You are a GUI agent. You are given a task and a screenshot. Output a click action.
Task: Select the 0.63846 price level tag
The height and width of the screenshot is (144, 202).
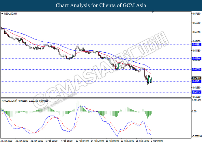[x=196, y=58]
